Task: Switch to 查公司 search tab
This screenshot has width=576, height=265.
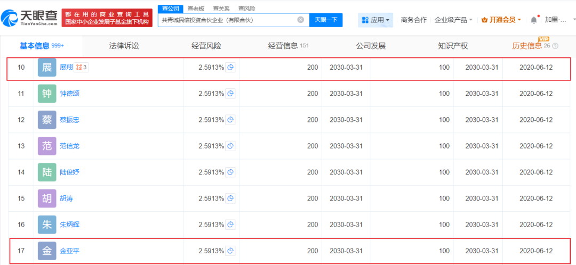Action: pyautogui.click(x=171, y=8)
